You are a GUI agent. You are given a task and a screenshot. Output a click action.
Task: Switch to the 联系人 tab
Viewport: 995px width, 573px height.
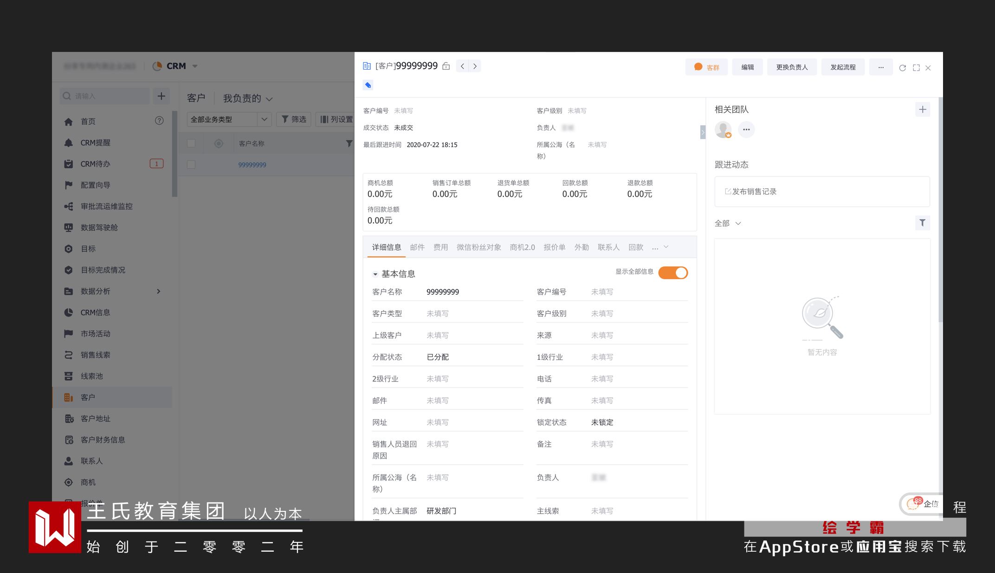point(608,247)
